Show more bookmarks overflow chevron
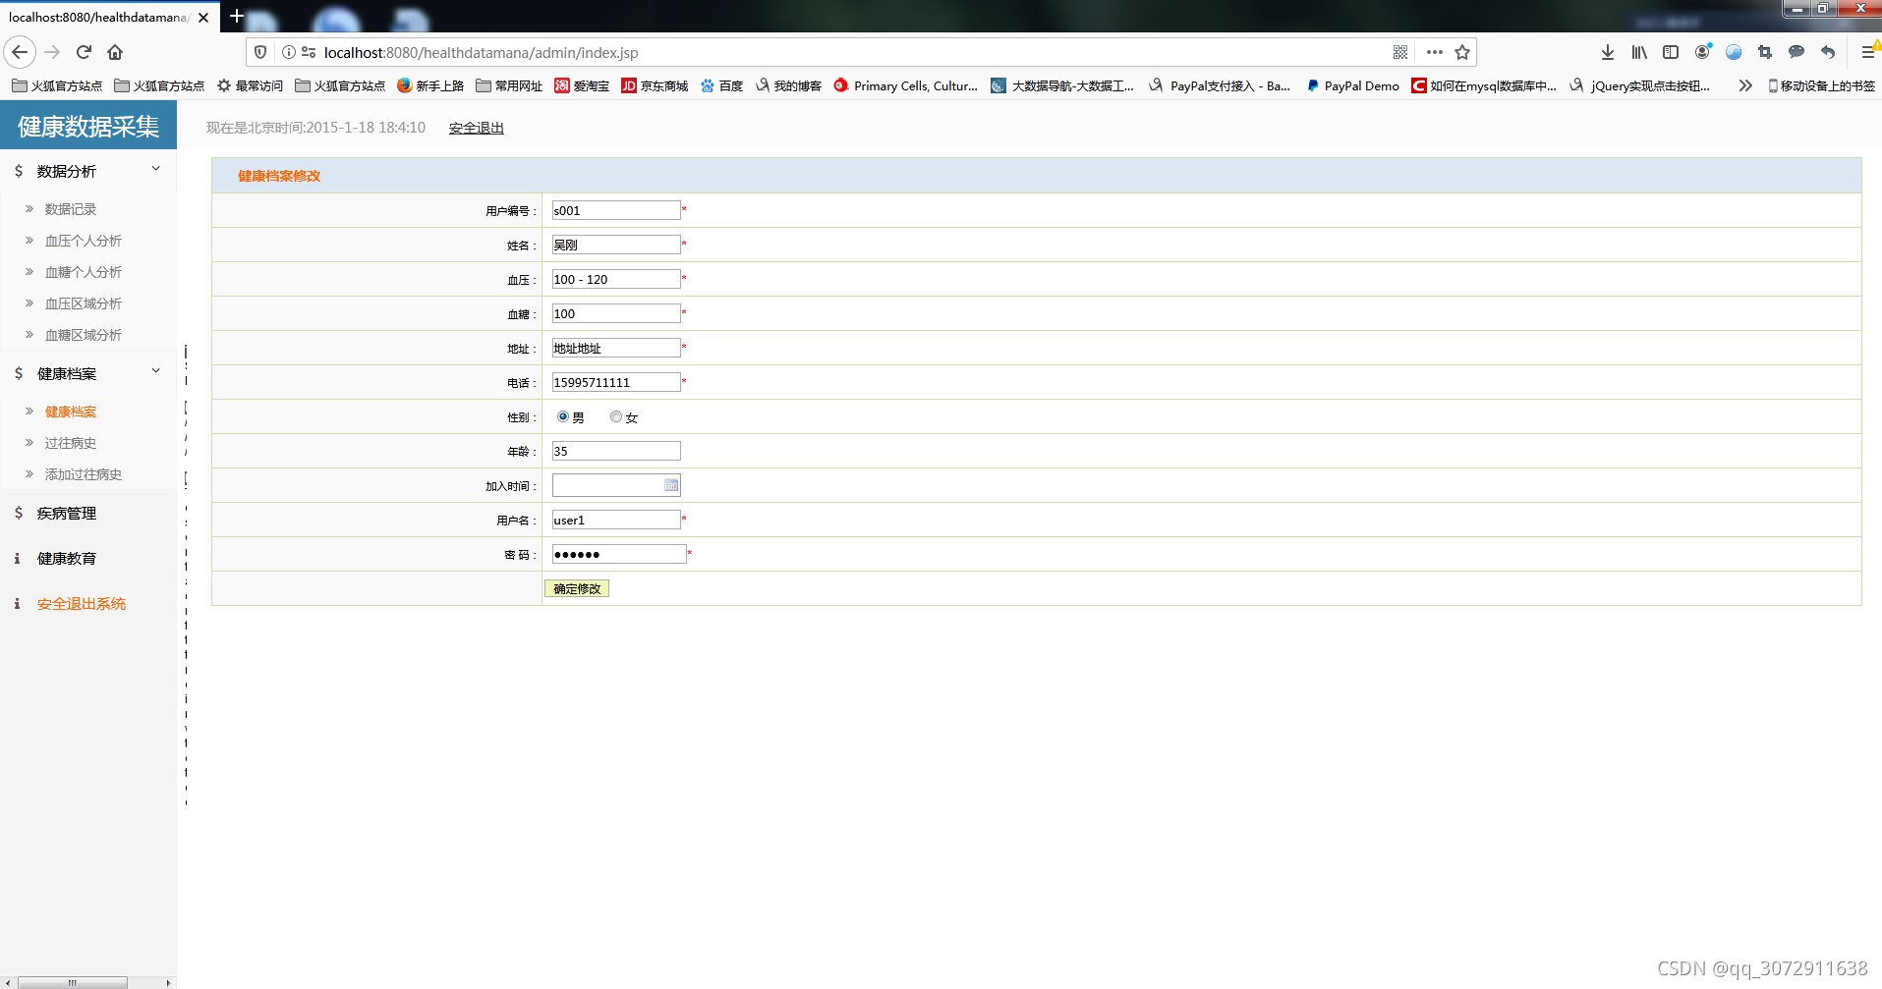This screenshot has width=1882, height=989. coord(1745,85)
